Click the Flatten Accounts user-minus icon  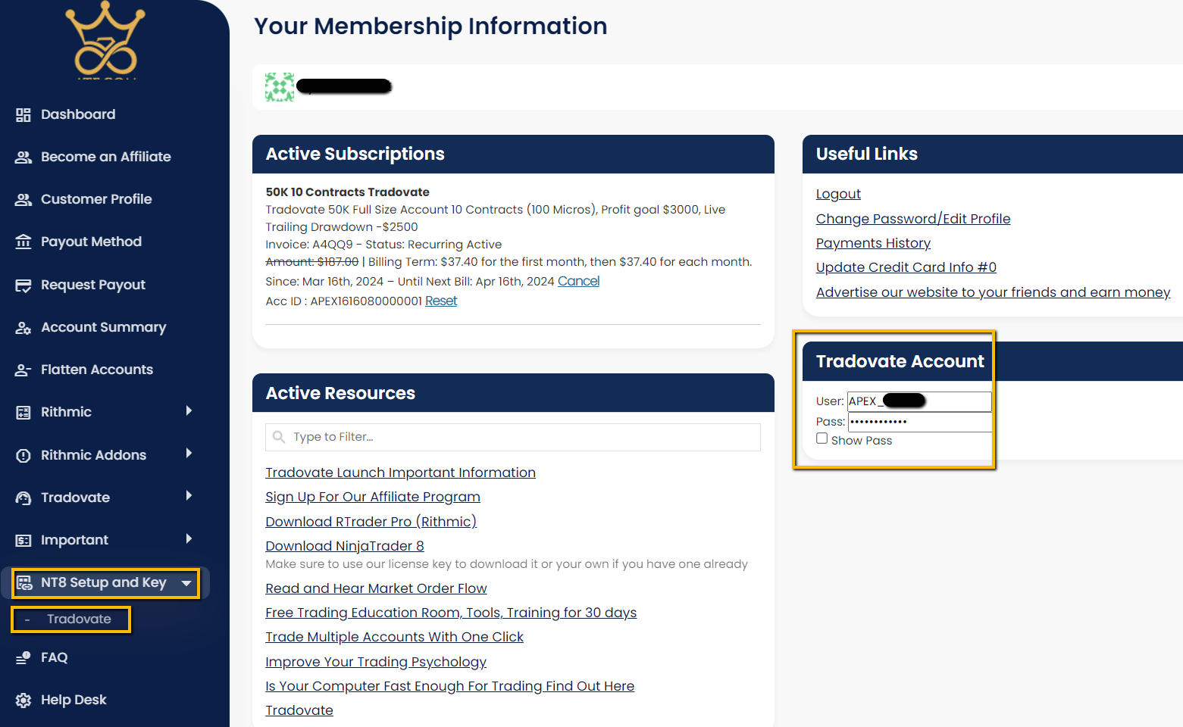tap(23, 370)
